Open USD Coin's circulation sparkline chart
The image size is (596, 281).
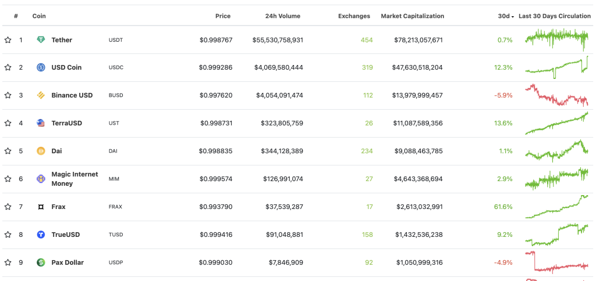pyautogui.click(x=556, y=67)
